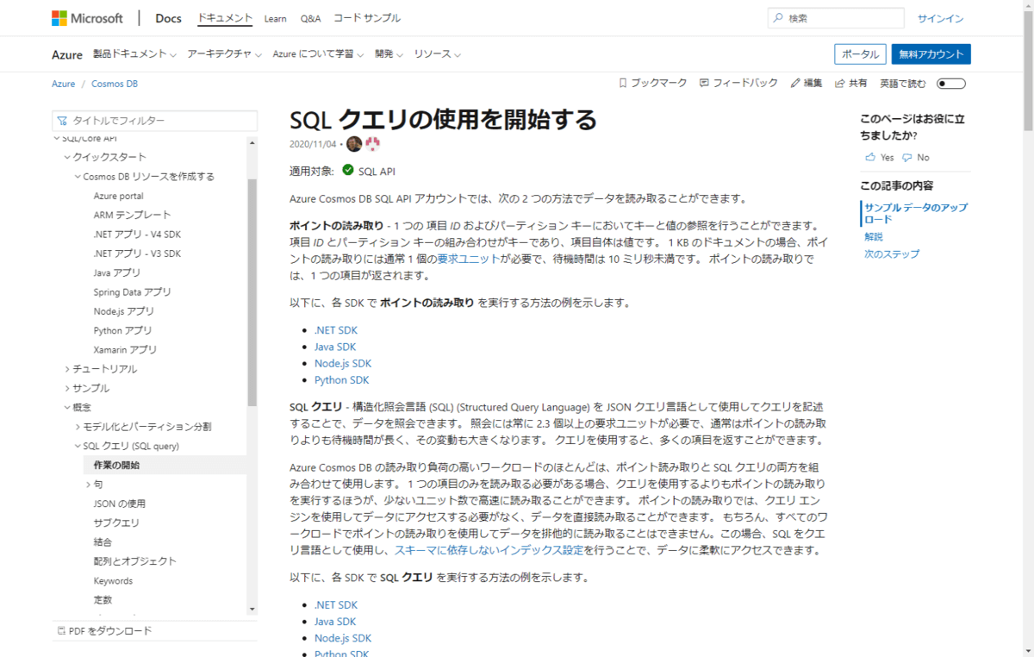
Task: Open the コード サンプル header tab
Action: [367, 18]
